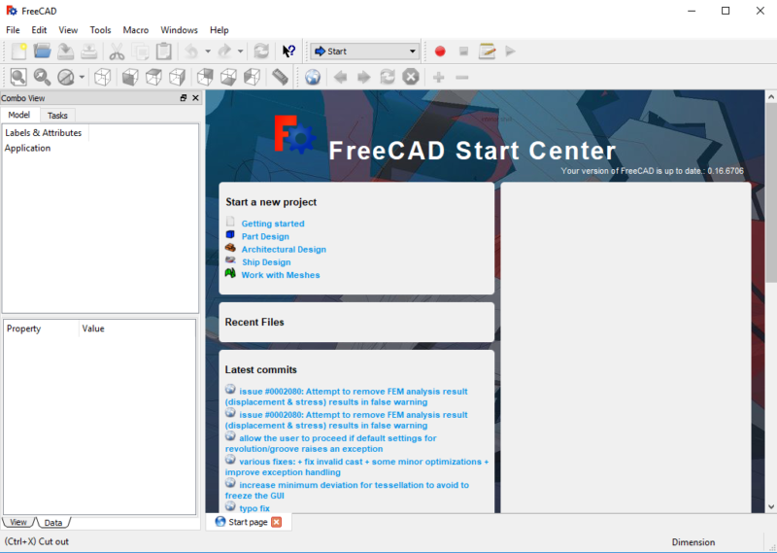Viewport: 777px width, 553px height.
Task: Open the typo fix commit link
Action: pos(254,508)
